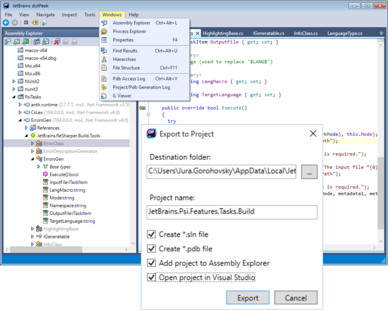The width and height of the screenshot is (388, 310).
Task: Click the chip-shaped toolbar icon
Action: tap(26, 22)
